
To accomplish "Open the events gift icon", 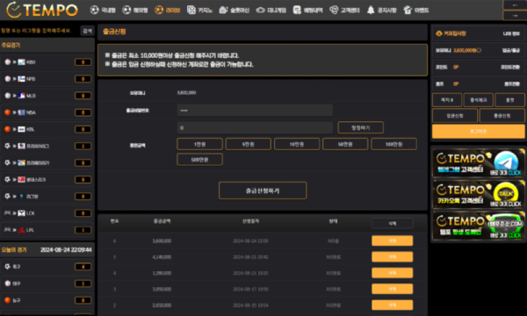I will 408,10.
